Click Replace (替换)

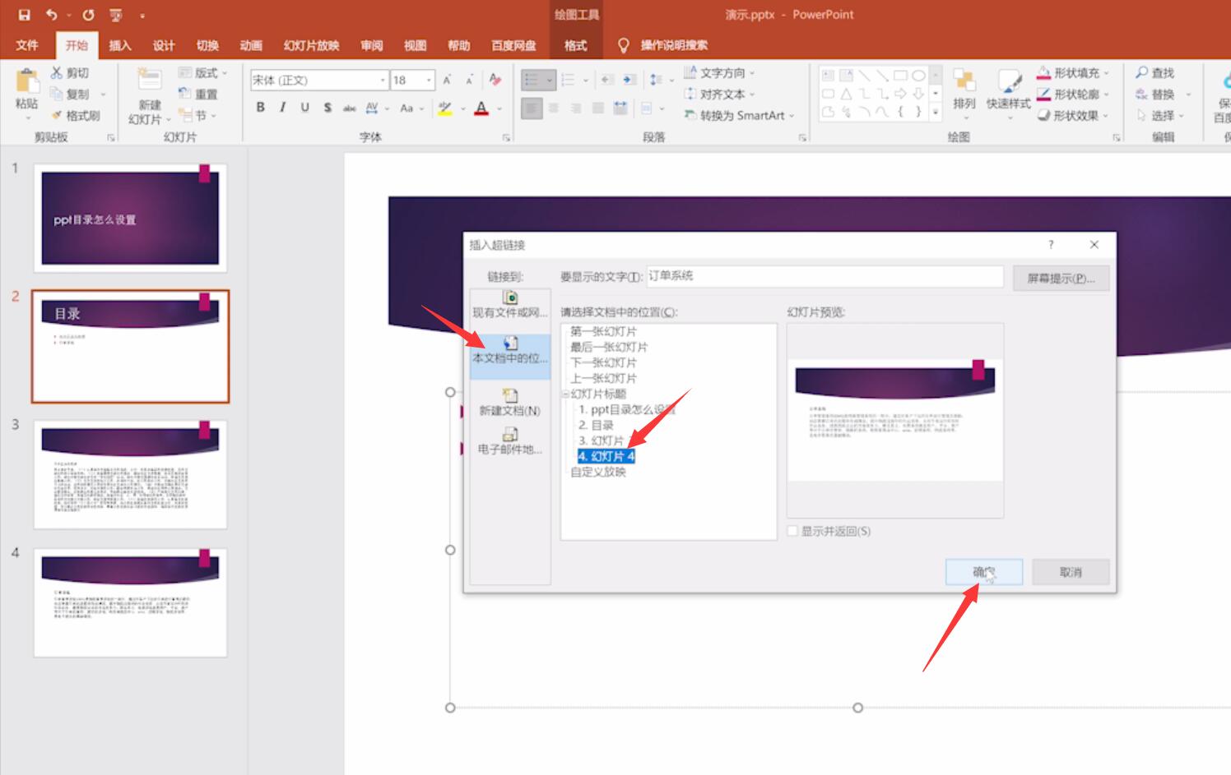pos(1154,95)
